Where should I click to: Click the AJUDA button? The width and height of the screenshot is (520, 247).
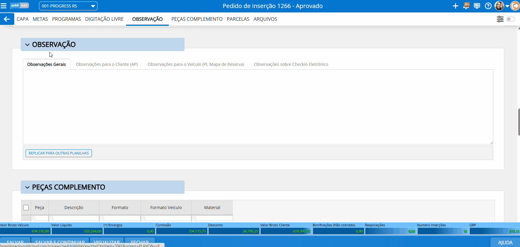[505, 242]
